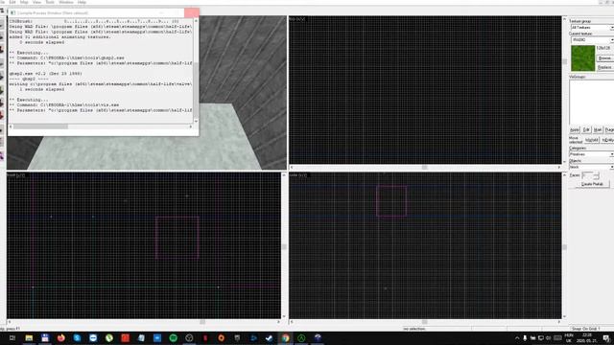
Task: Click the vis.exe Command log line
Action: tap(64, 104)
